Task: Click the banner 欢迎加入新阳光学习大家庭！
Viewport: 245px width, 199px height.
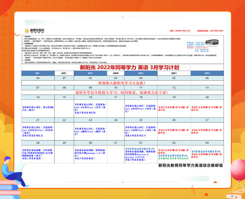Action: tap(122, 83)
